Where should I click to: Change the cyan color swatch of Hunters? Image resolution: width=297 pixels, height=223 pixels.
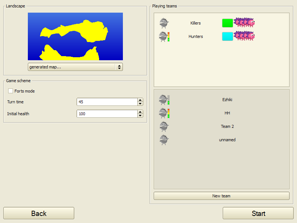[x=227, y=36]
